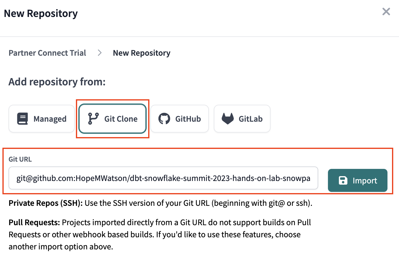The height and width of the screenshot is (273, 399).
Task: Dismiss the New Repository dialog
Action: [386, 12]
